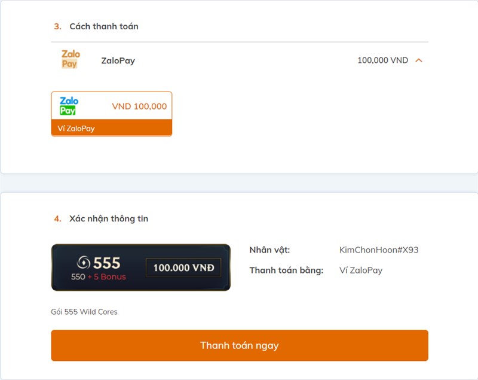Click the 550 + 5 Bonus text
478x380 pixels.
[x=99, y=277]
